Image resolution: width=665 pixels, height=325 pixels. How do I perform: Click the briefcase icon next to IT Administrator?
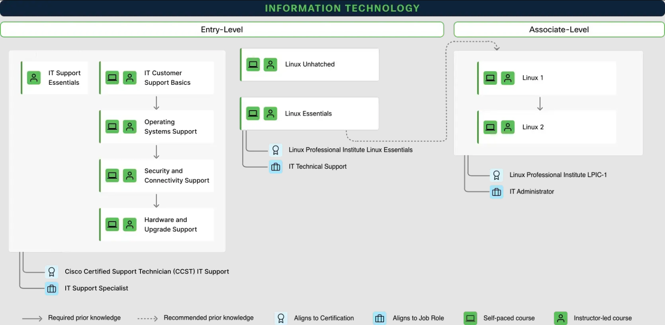click(x=496, y=192)
